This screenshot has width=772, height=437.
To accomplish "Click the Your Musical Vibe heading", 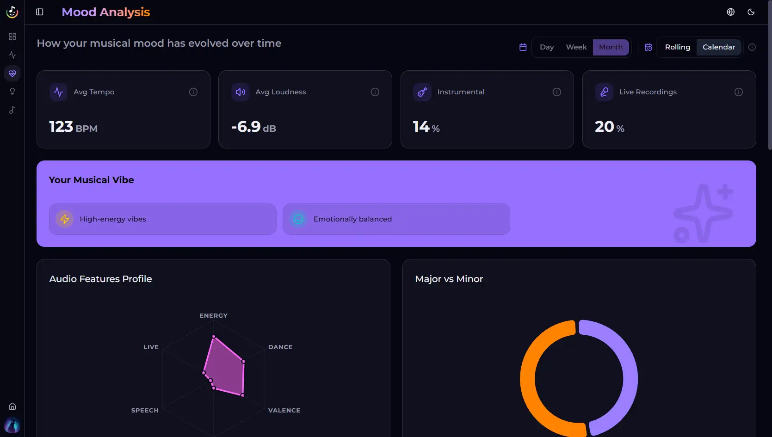I will [x=92, y=180].
